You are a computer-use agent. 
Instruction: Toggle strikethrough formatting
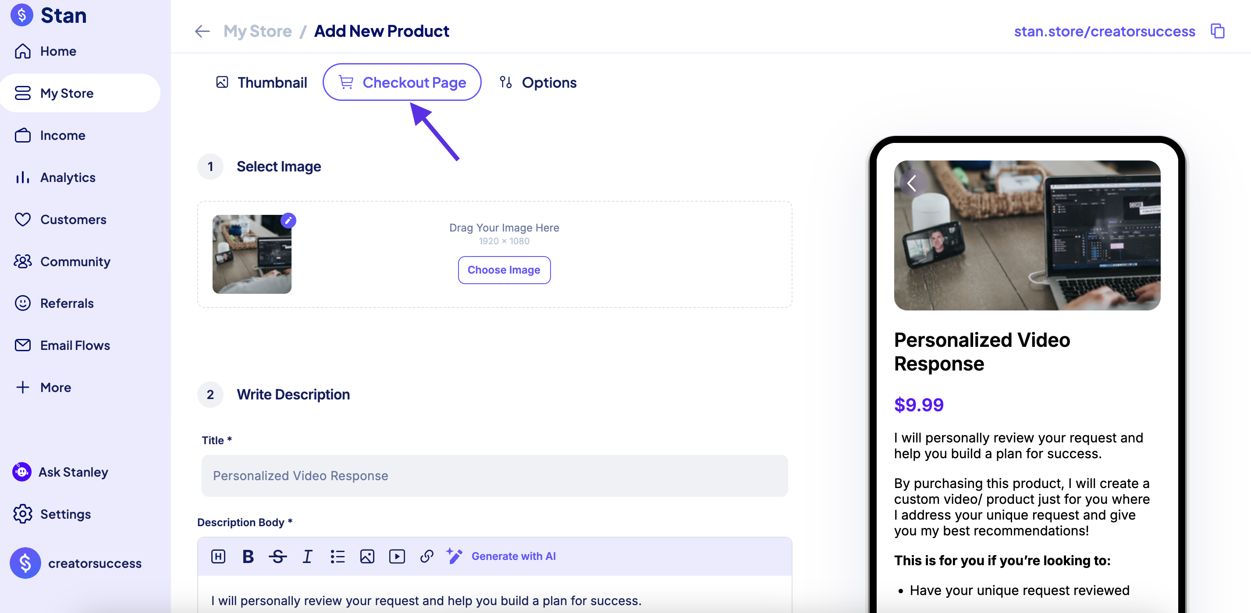pyautogui.click(x=277, y=556)
